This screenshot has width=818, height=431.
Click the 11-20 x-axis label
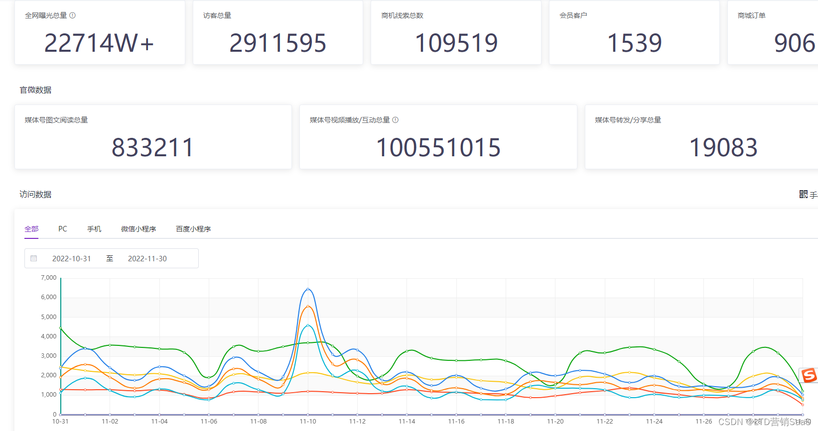tap(555, 422)
